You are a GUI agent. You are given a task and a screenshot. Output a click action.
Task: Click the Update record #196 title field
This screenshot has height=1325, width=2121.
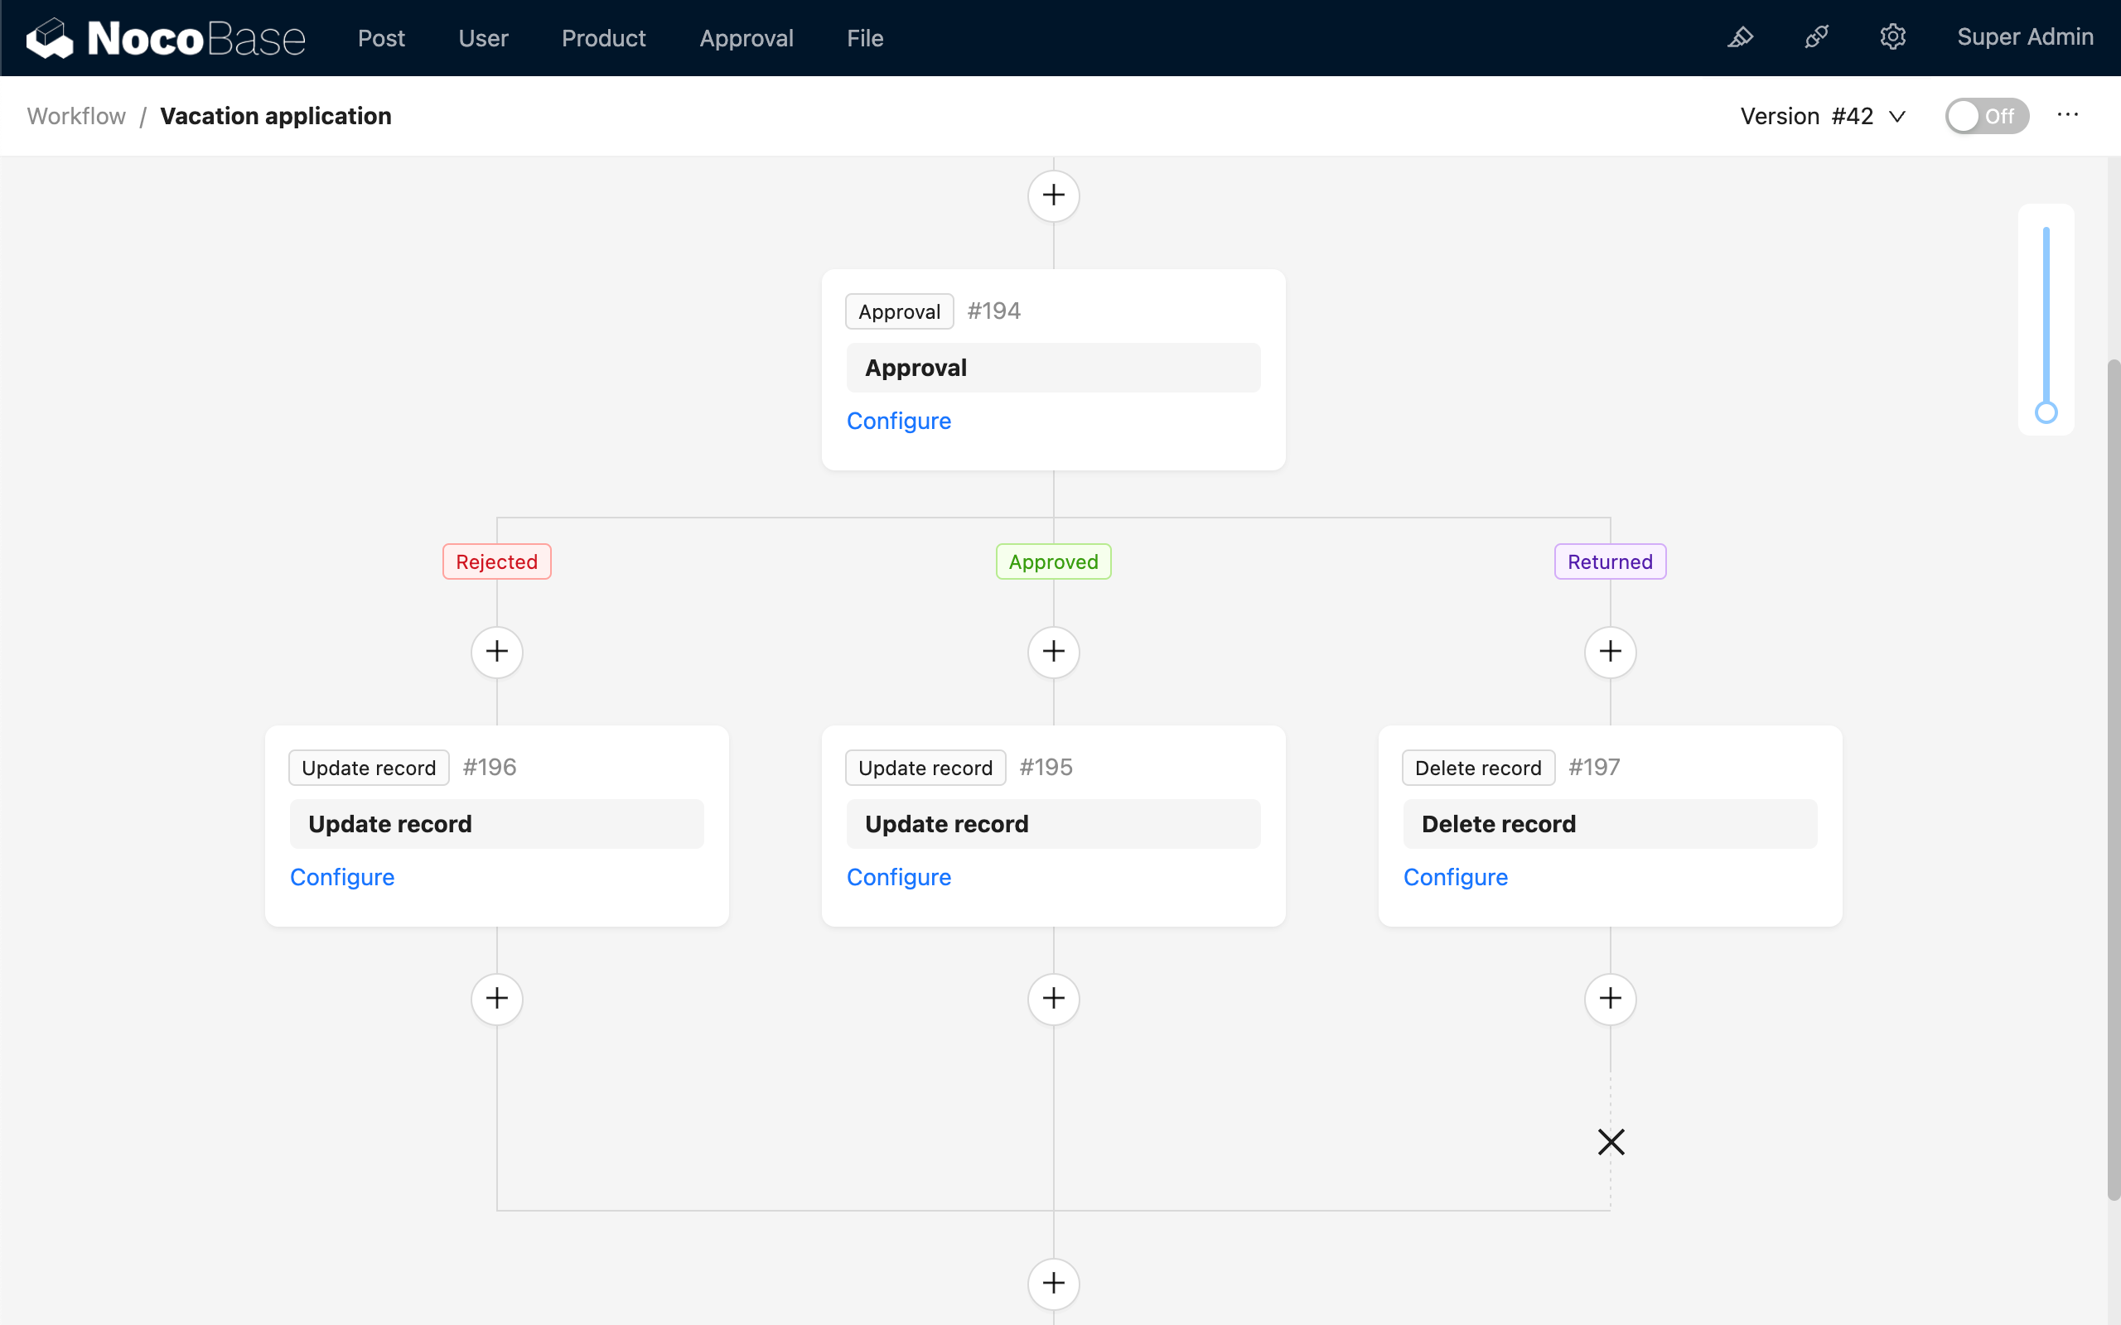497,824
